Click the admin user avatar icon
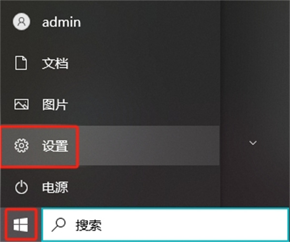 [x=21, y=22]
